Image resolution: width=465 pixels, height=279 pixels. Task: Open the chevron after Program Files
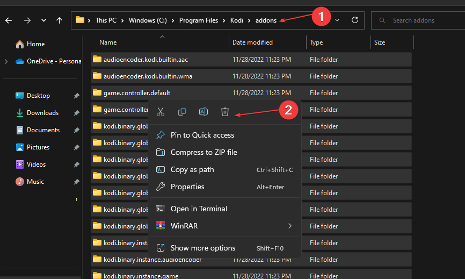224,20
